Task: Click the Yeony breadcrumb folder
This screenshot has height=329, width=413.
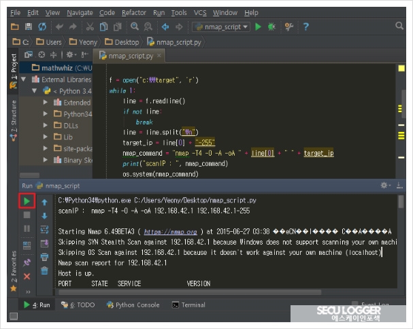Action: pos(83,42)
